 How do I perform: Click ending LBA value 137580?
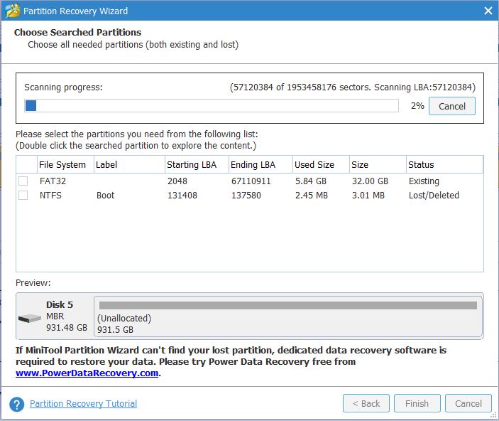[246, 195]
